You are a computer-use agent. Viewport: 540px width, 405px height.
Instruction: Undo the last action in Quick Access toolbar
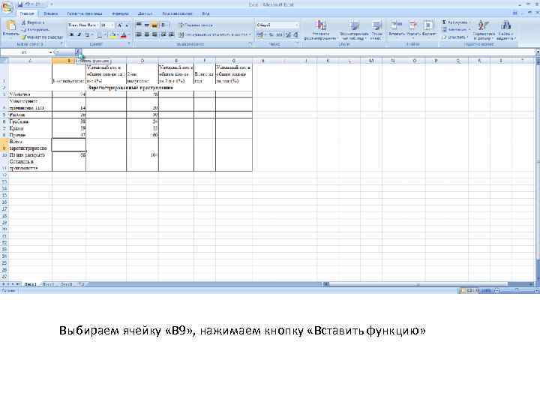tap(28, 4)
